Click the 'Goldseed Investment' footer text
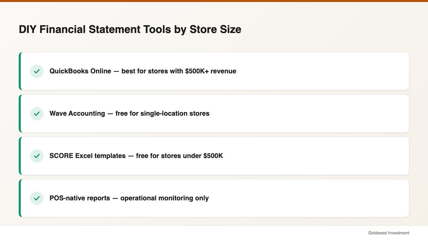Screen dimensions: 428x240 click(x=389, y=233)
